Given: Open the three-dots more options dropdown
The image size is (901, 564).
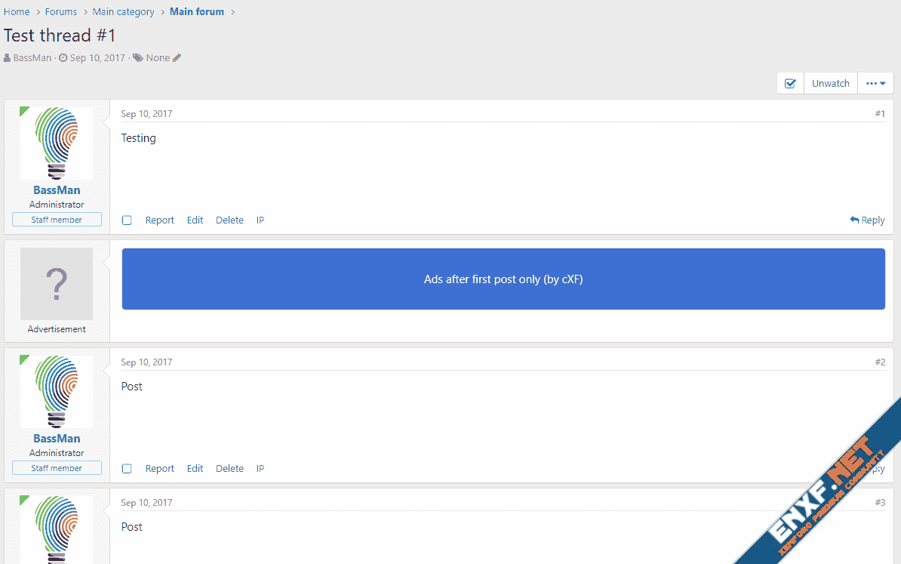Looking at the screenshot, I should [x=875, y=84].
